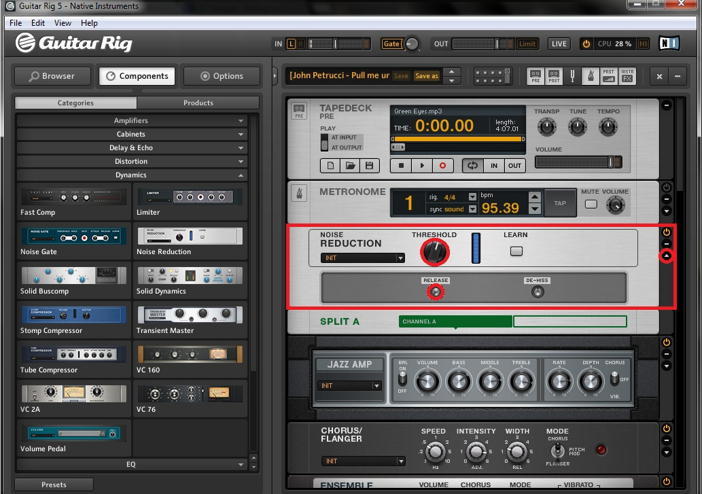Toggle Mute on the Metronome
Image resolution: width=702 pixels, height=494 pixels.
(591, 205)
